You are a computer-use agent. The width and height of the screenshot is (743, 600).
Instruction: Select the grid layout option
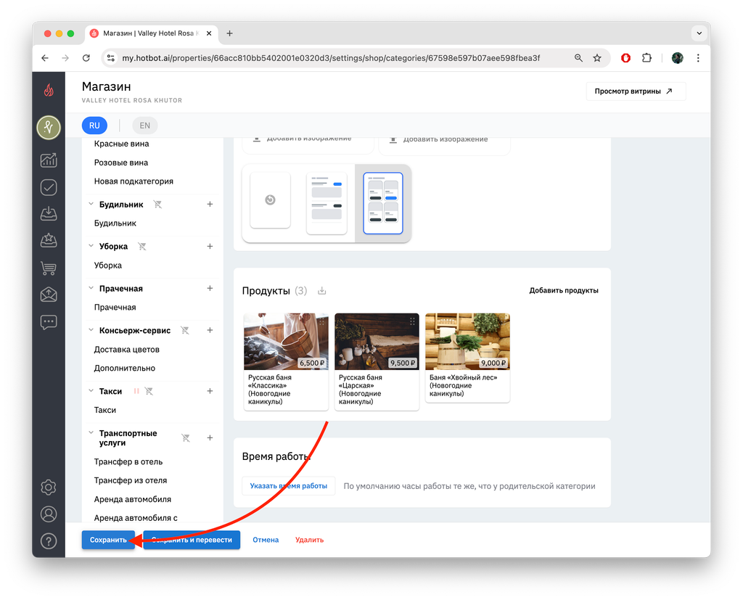[x=383, y=203]
